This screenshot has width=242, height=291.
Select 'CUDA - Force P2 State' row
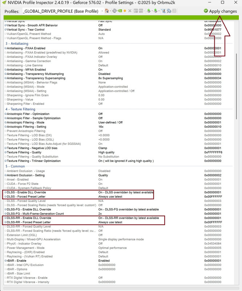[x=119, y=184]
